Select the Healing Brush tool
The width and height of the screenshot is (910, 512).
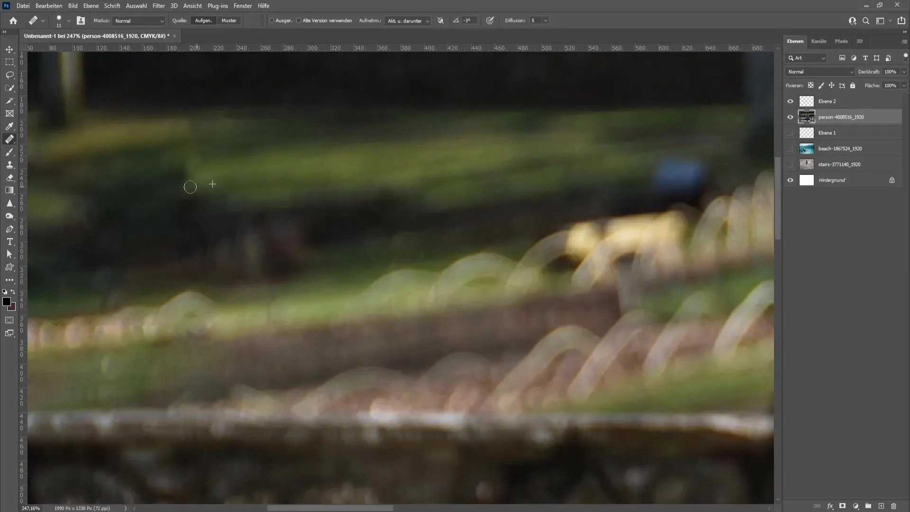(9, 139)
